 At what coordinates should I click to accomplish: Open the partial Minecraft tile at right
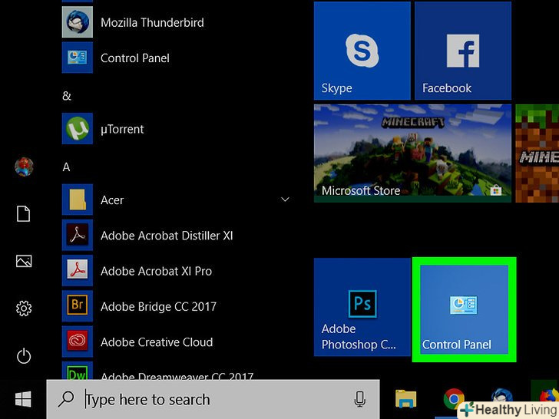tap(537, 153)
